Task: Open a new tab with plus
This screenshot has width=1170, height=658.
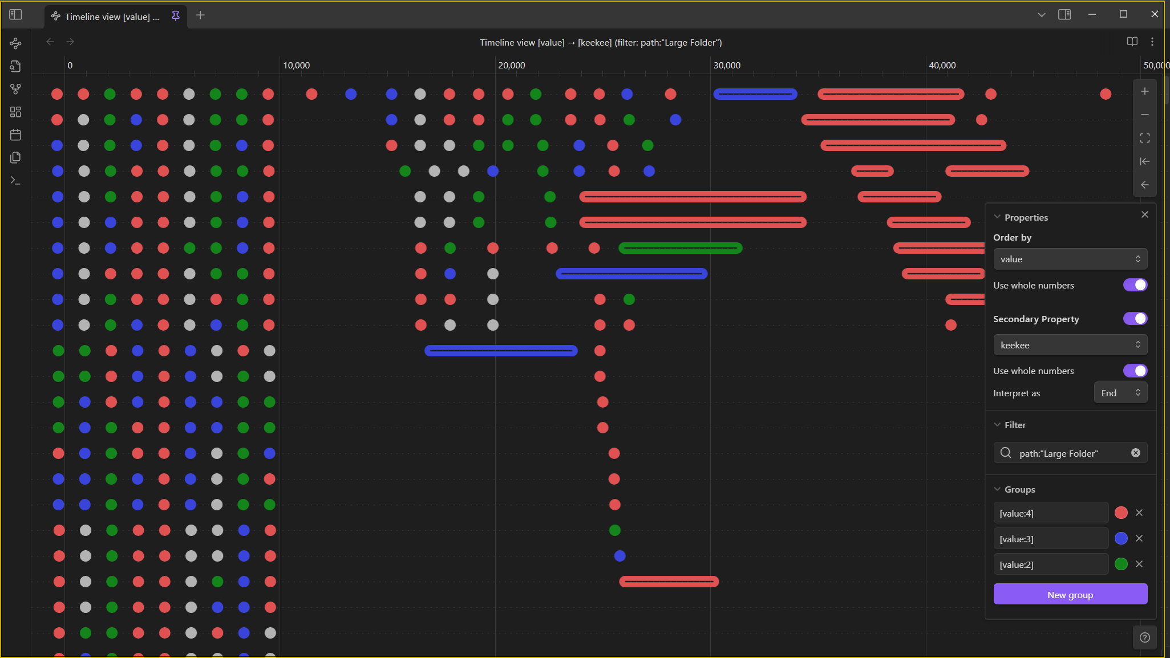Action: tap(200, 15)
